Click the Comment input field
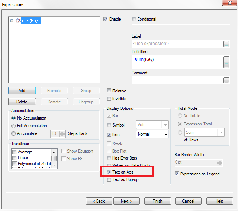The height and width of the screenshot is (211, 238). 177,80
